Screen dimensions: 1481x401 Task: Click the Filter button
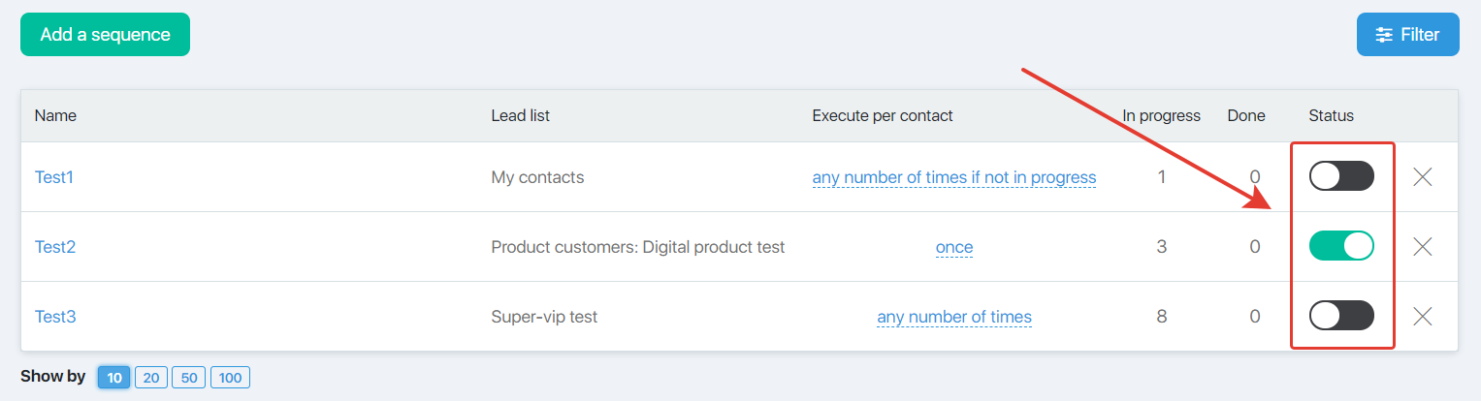pyautogui.click(x=1407, y=35)
